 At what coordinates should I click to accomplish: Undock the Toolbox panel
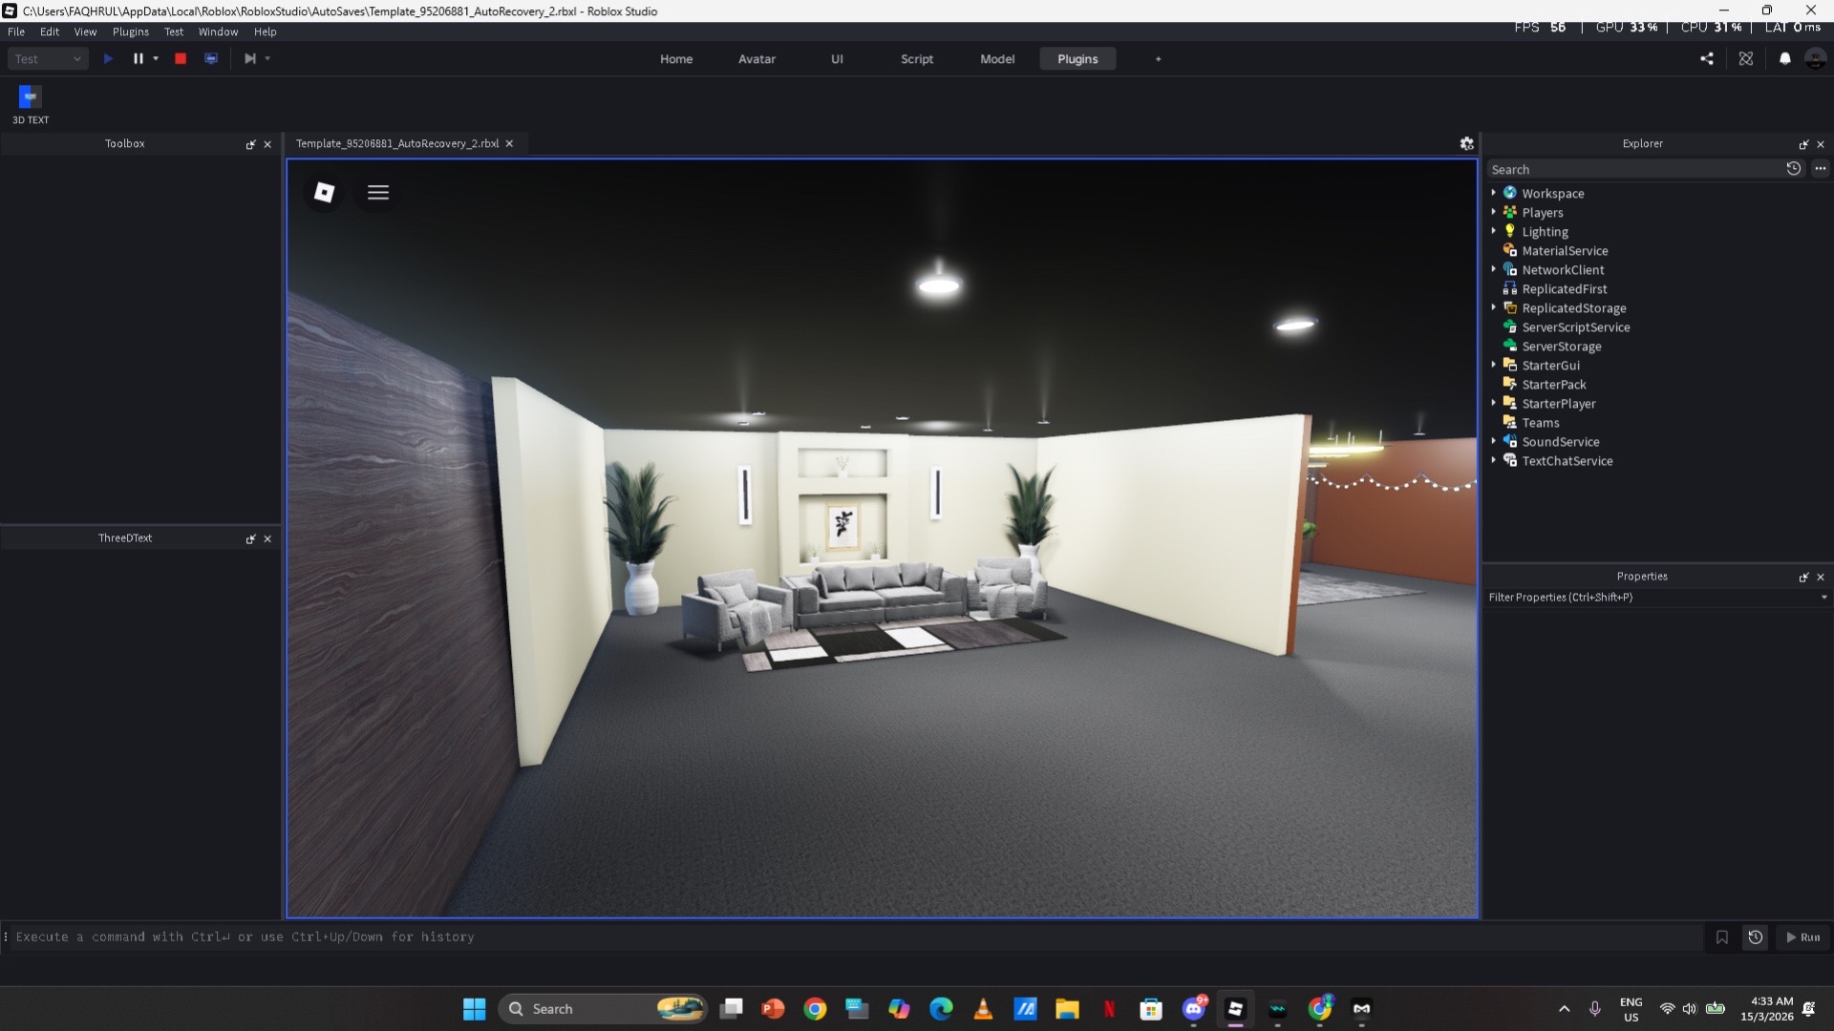click(x=251, y=144)
